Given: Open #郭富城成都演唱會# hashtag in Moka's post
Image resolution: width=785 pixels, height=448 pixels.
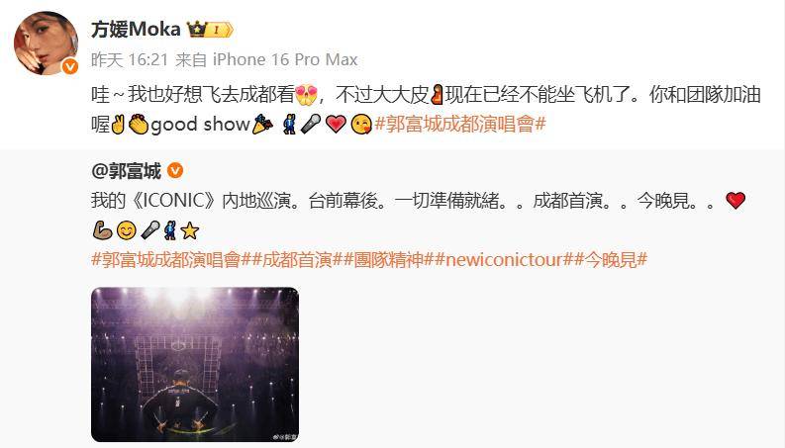Looking at the screenshot, I should pyautogui.click(x=460, y=124).
